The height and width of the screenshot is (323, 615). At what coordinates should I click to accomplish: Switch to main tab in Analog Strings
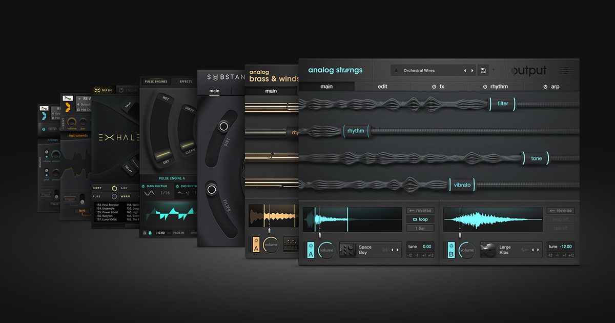(326, 87)
